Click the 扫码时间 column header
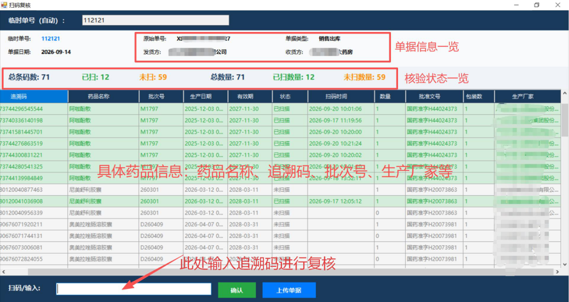Viewport: 569px width, 302px height. pos(341,96)
